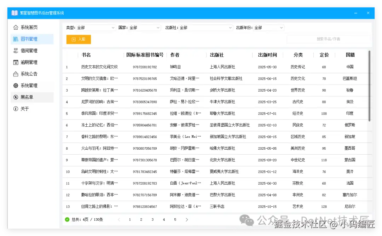The width and height of the screenshot is (382, 236).
Task: Click publisher 剑桥大学出版社
Action: [x=222, y=90]
